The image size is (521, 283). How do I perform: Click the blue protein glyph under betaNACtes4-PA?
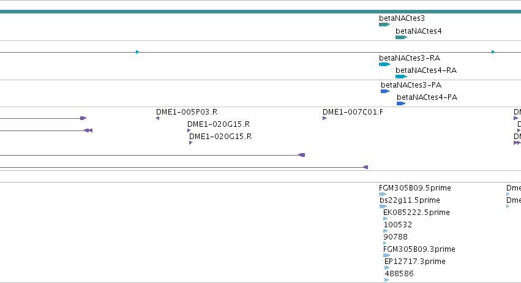pos(401,104)
